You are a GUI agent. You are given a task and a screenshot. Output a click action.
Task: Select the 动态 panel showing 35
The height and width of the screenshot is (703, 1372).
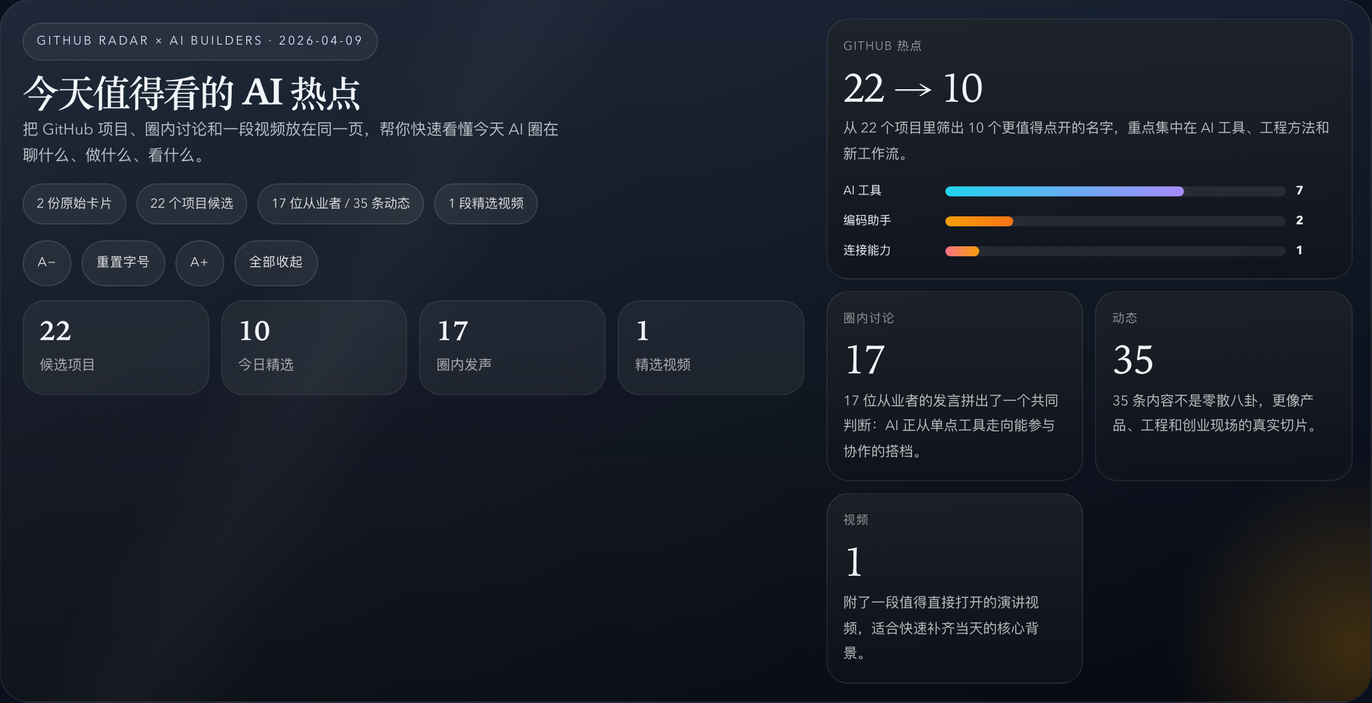pyautogui.click(x=1223, y=386)
